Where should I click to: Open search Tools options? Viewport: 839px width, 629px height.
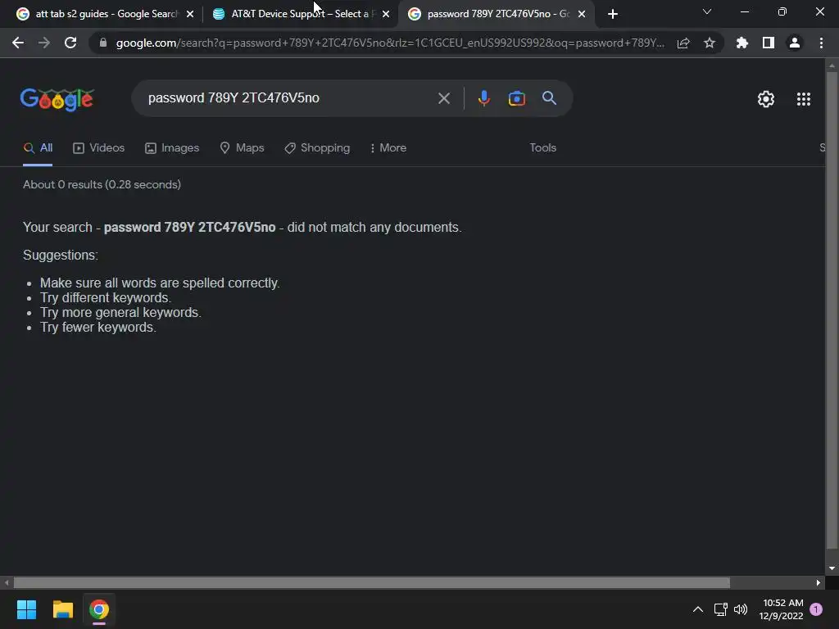pyautogui.click(x=542, y=147)
